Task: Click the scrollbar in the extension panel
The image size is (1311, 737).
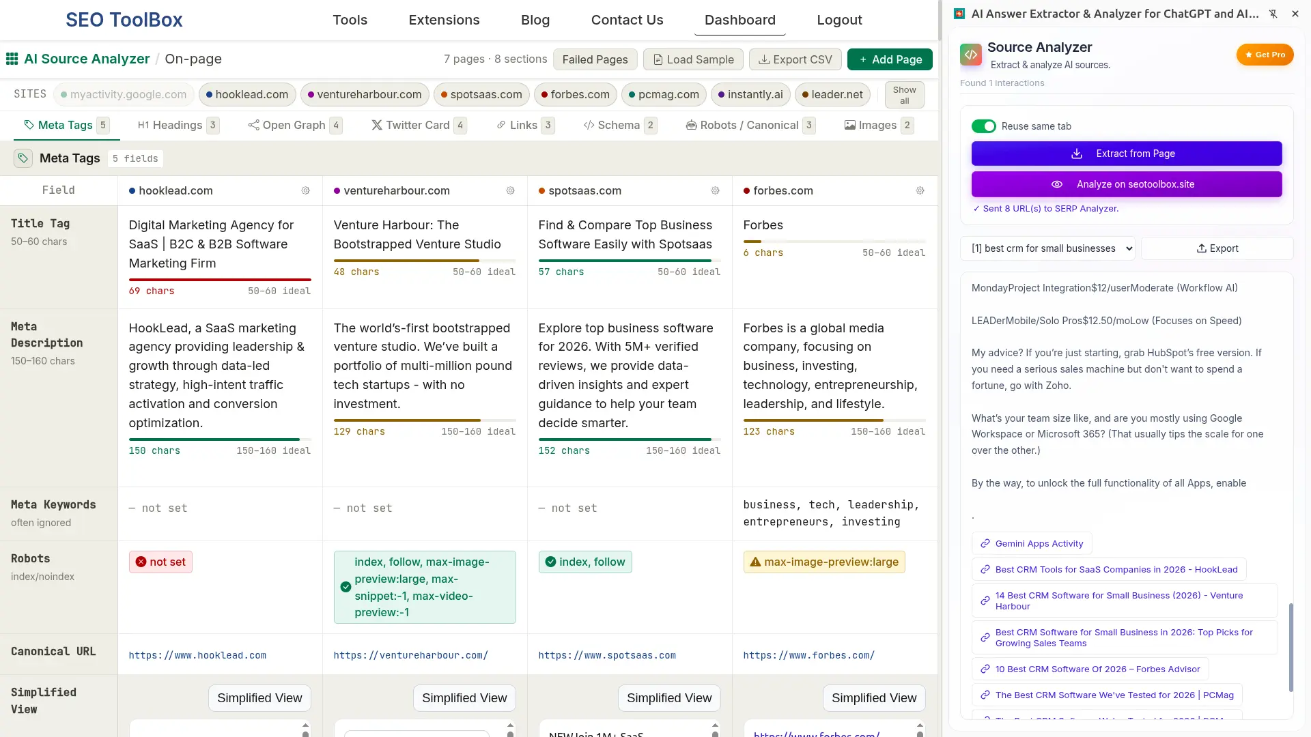Action: tap(1291, 646)
